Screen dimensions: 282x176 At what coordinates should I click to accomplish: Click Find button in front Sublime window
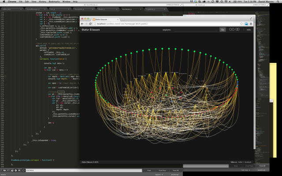point(149,170)
